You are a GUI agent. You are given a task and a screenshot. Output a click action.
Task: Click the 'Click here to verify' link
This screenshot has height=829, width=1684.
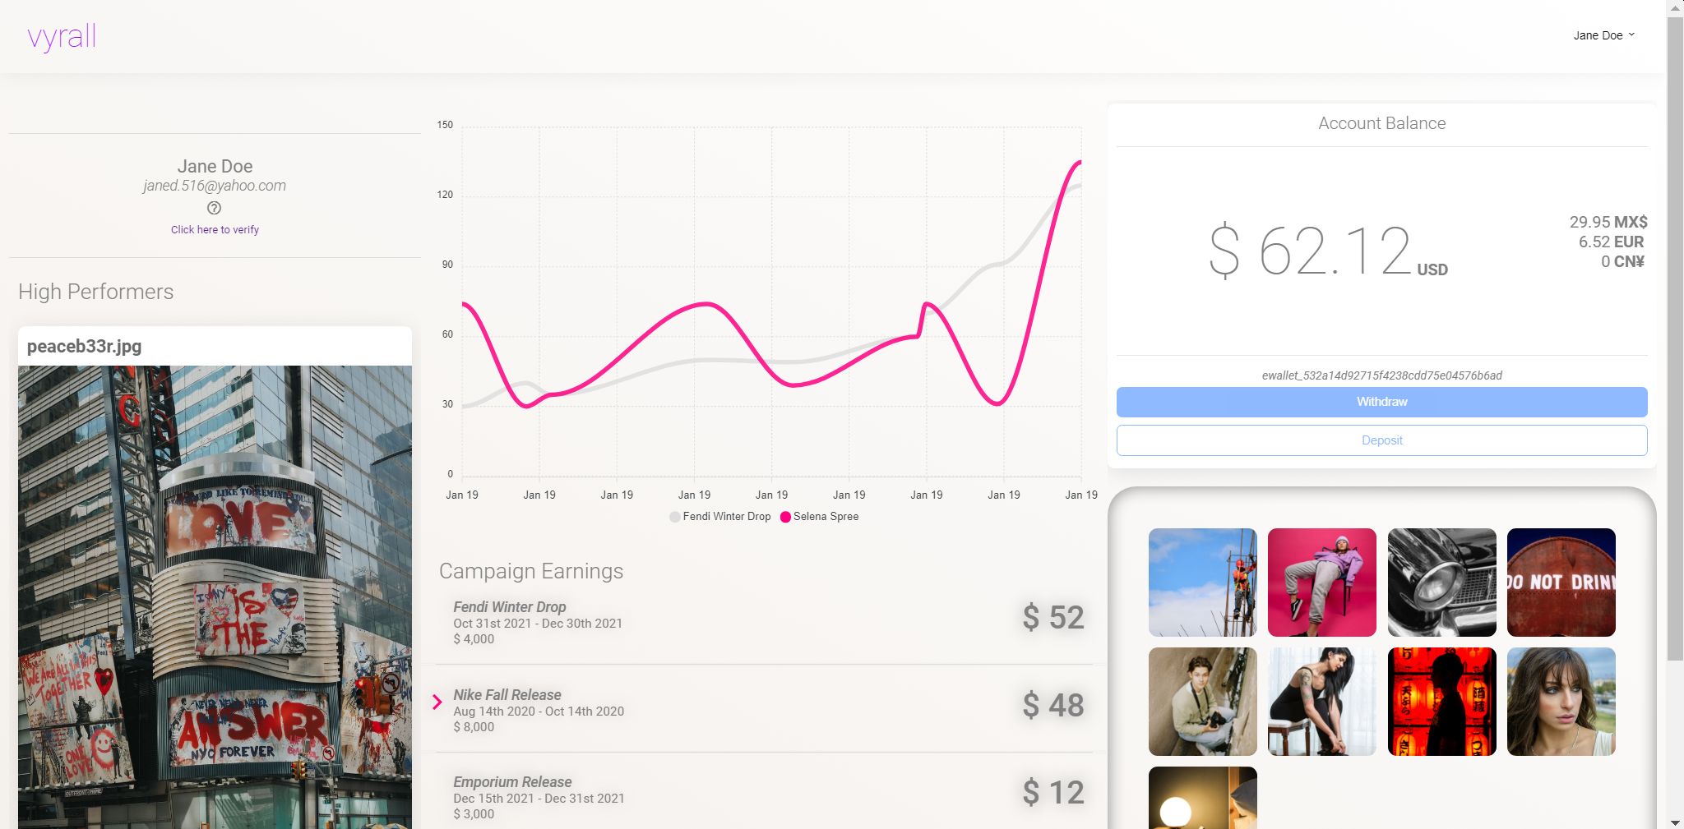215,230
